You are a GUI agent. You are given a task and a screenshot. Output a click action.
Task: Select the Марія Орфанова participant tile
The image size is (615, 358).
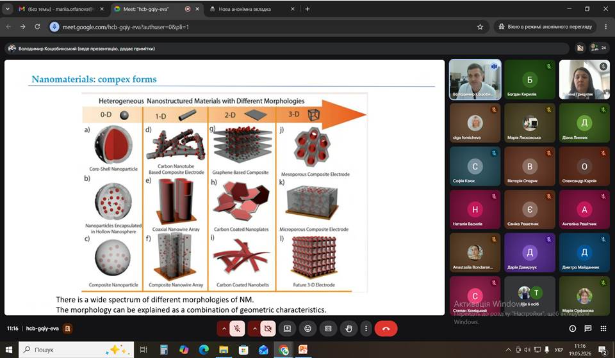(x=584, y=296)
